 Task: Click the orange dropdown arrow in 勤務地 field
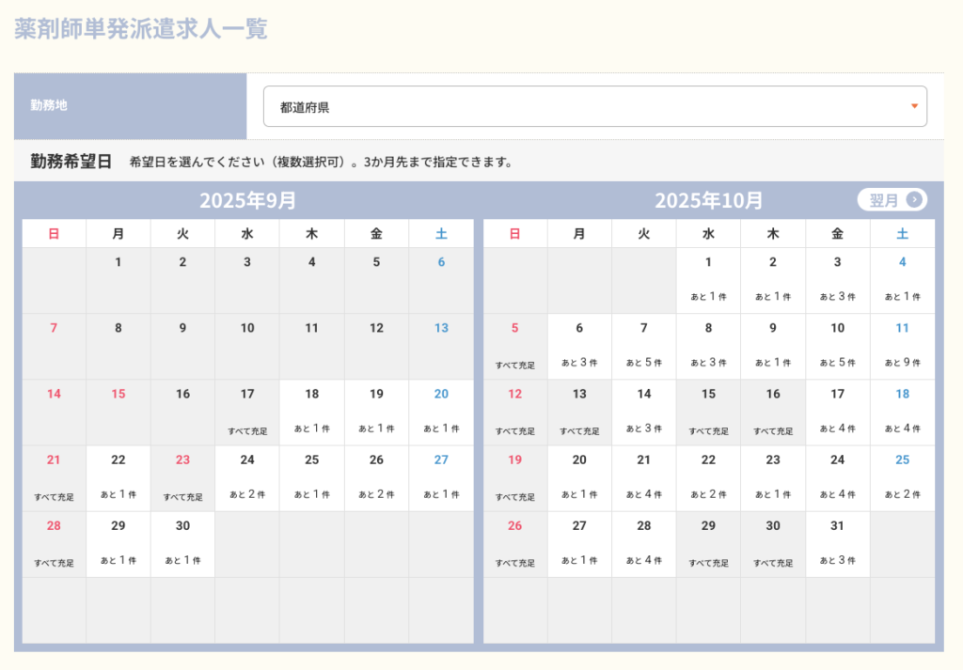(913, 106)
